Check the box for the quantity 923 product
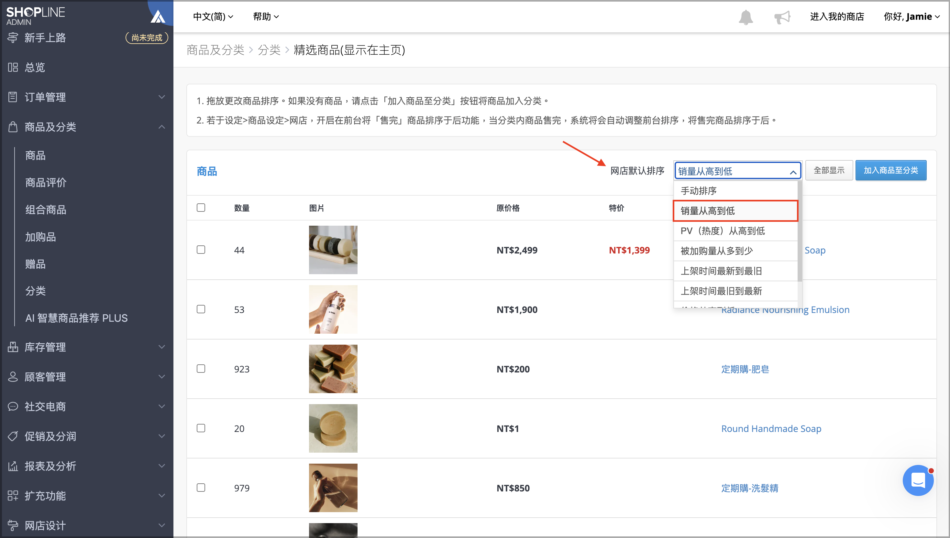 (201, 369)
